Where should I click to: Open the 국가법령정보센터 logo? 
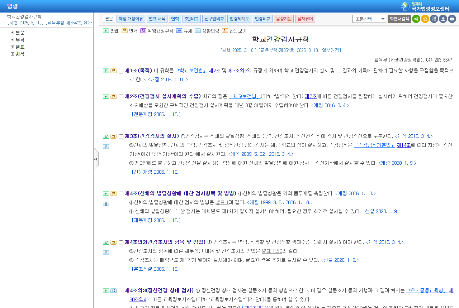tap(425, 6)
